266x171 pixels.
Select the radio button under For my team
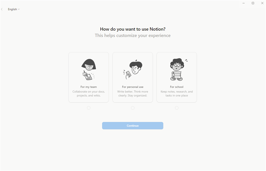point(88,108)
